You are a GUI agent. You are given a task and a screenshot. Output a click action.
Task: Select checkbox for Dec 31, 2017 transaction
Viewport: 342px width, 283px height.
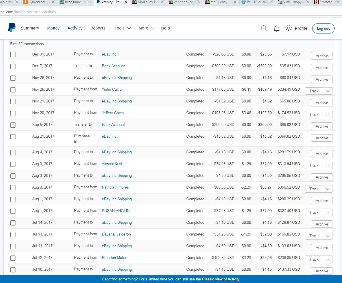click(13, 54)
